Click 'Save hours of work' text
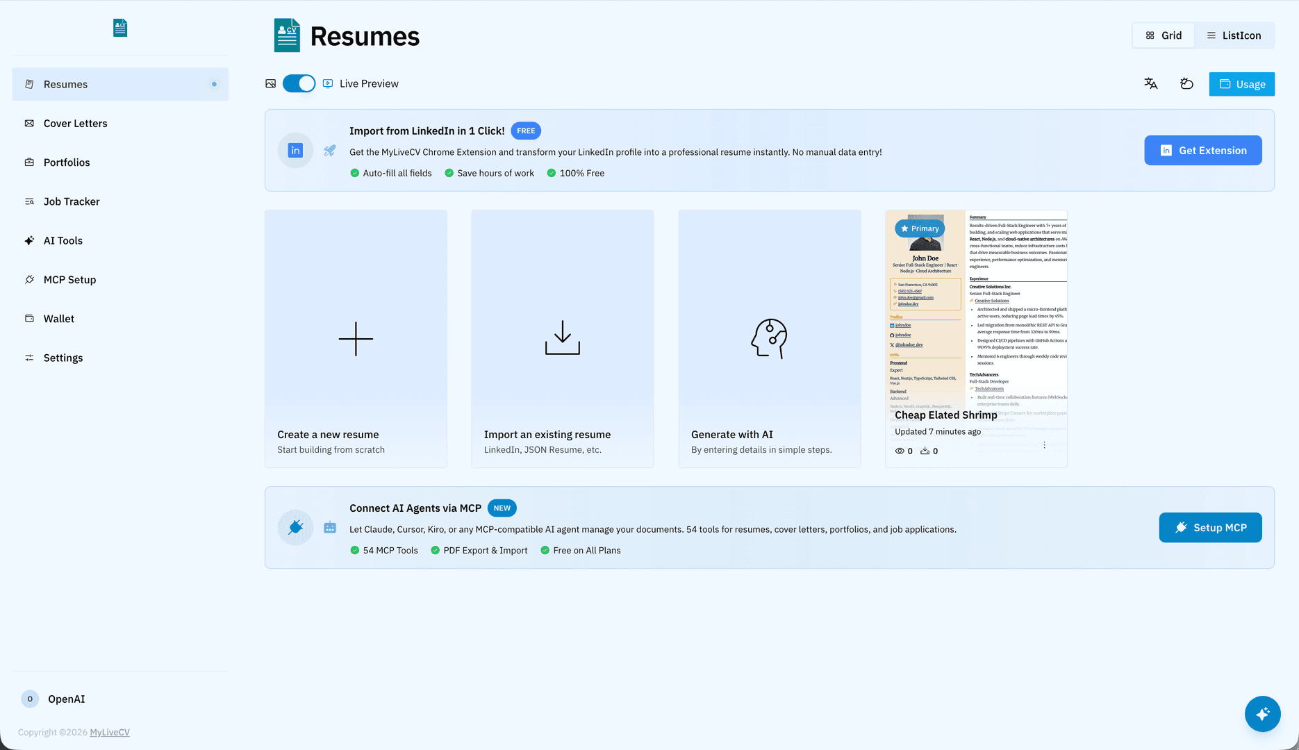Screen dimensions: 1299x750 [x=495, y=173]
